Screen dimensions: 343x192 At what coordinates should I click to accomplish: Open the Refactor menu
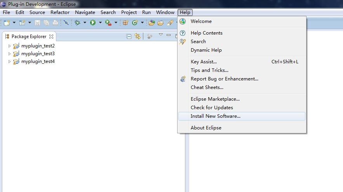[x=60, y=12]
